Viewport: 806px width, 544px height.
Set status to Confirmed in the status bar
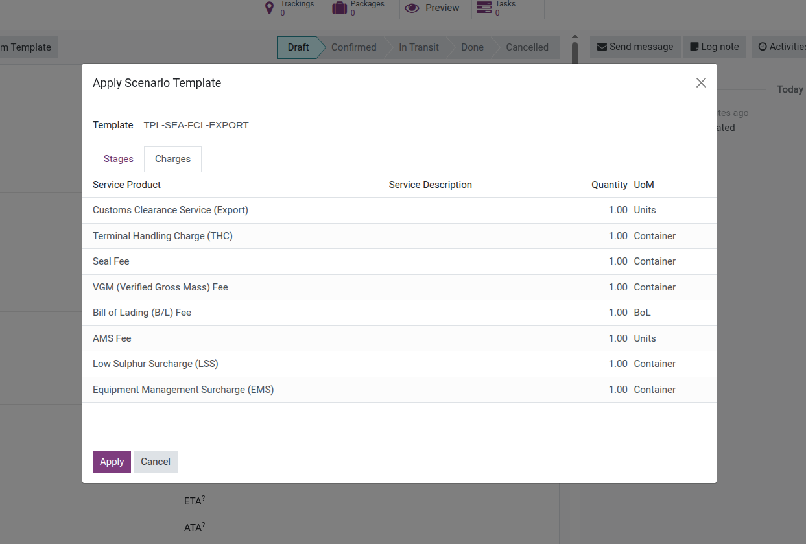353,47
